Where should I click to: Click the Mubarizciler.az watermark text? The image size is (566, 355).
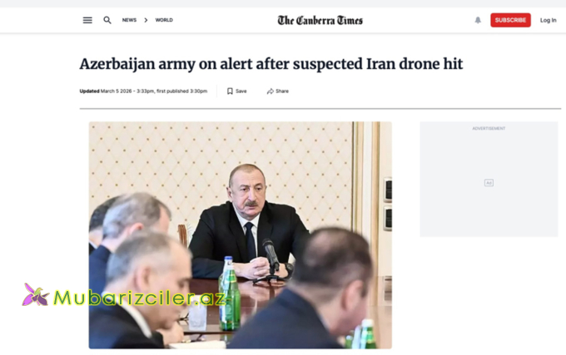(x=140, y=298)
